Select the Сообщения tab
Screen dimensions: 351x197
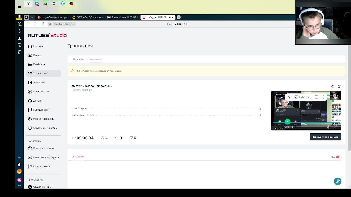[78, 157]
